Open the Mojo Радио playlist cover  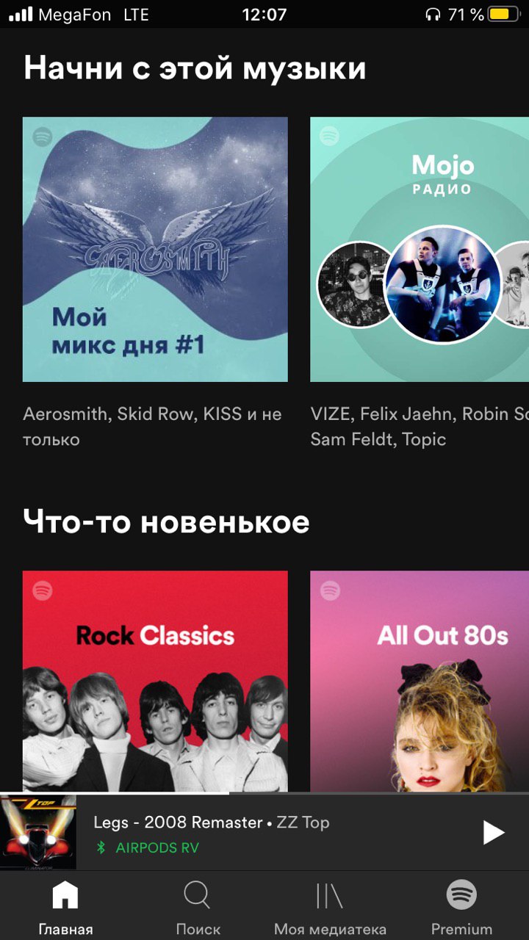420,250
